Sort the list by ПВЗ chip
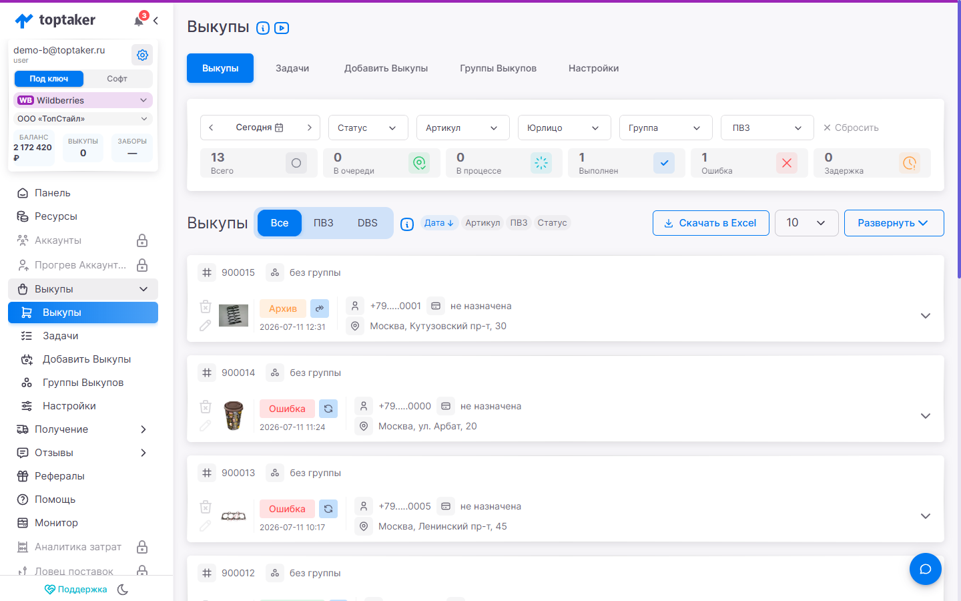 point(519,223)
